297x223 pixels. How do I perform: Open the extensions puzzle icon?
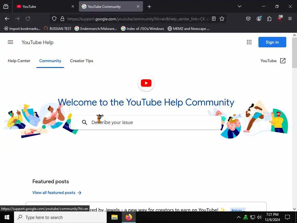(x=269, y=19)
